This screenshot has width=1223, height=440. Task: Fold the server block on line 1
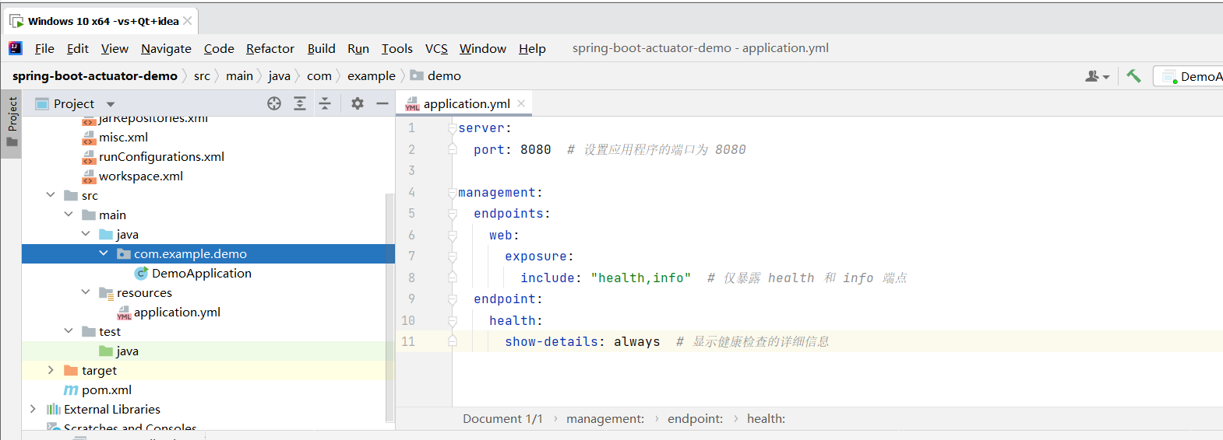(x=452, y=128)
